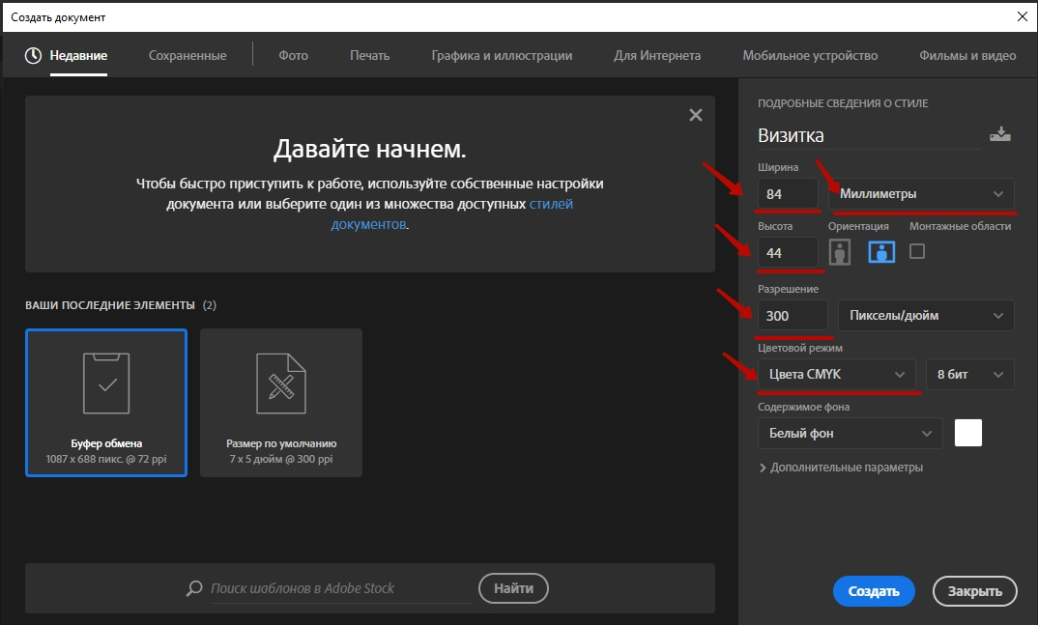Open the Цвета CMYK color mode dropdown

[836, 375]
